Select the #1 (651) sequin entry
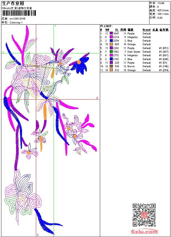171x237 pixels. 164,48
